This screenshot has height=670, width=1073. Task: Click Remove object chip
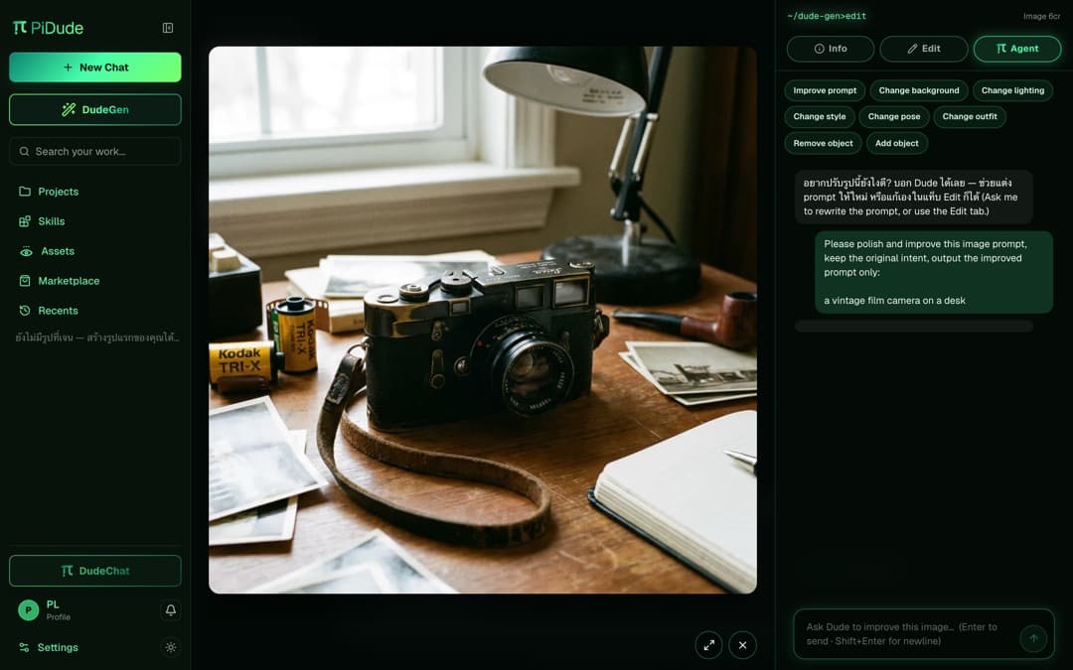(x=823, y=144)
